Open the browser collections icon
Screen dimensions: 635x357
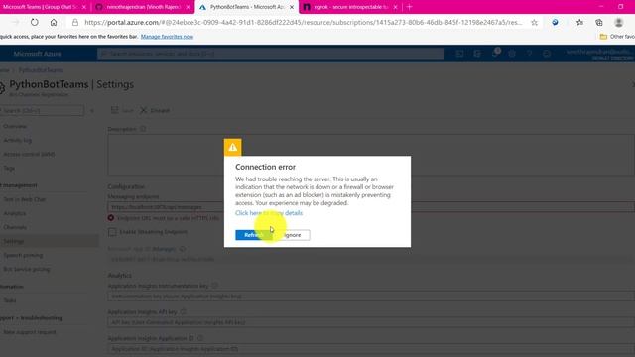click(x=599, y=23)
